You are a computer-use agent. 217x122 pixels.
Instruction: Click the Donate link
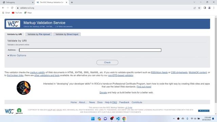point(103,93)
